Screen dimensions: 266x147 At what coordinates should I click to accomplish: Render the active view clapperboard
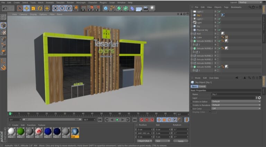pos(83,8)
